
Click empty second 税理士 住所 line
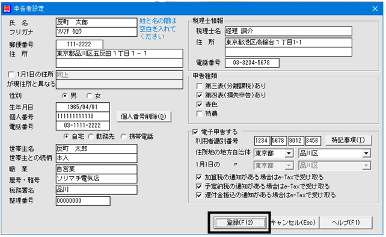288,52
